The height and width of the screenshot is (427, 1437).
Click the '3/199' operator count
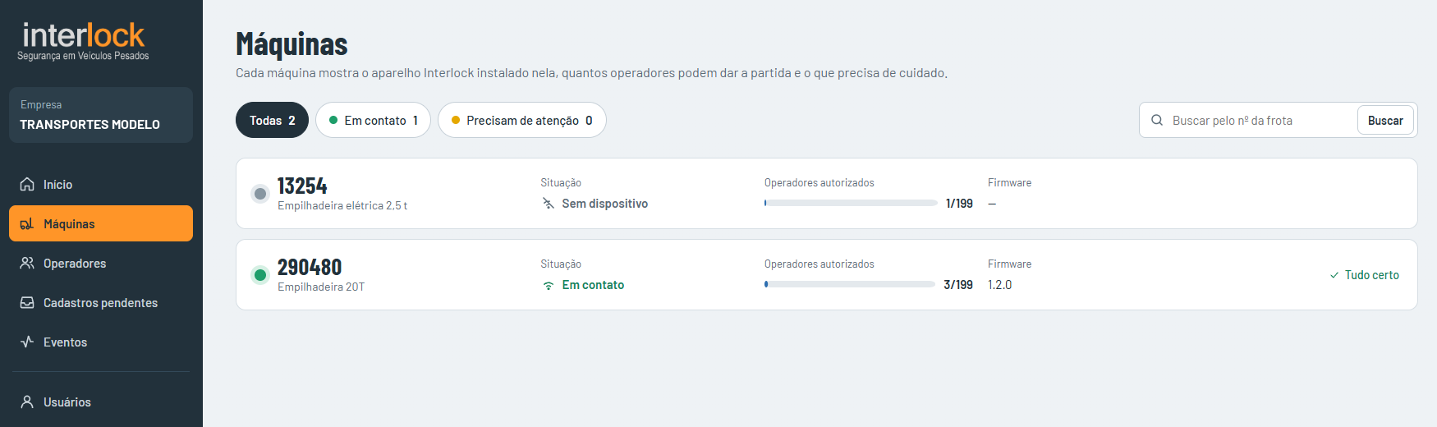(x=958, y=284)
